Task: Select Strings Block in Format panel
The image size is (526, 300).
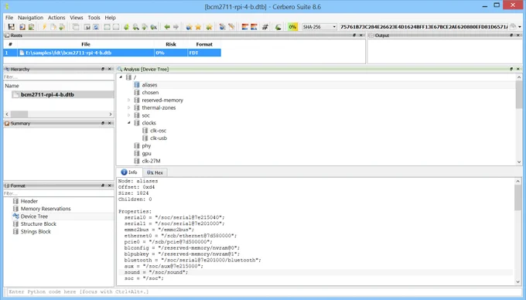Action: pos(36,232)
